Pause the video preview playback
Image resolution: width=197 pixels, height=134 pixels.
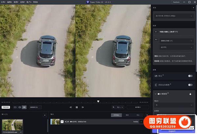click(77, 107)
